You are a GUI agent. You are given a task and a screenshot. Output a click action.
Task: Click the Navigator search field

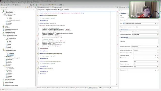tap(17, 9)
